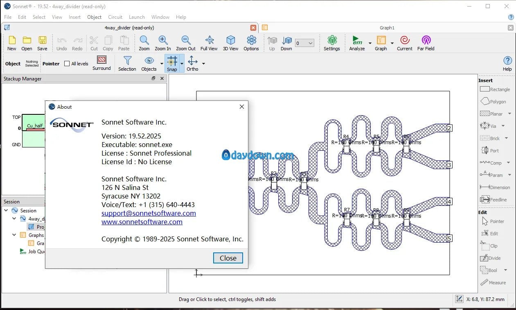Select Graphs in the Session tree

pyautogui.click(x=36, y=235)
